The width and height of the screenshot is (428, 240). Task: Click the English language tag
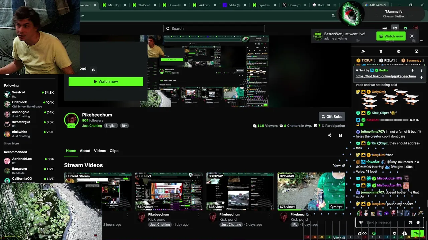[111, 126]
